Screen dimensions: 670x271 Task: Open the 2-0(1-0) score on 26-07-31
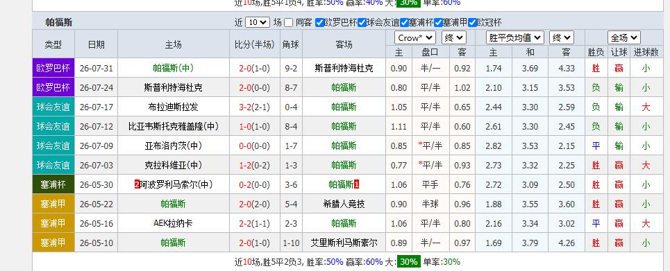pyautogui.click(x=255, y=69)
